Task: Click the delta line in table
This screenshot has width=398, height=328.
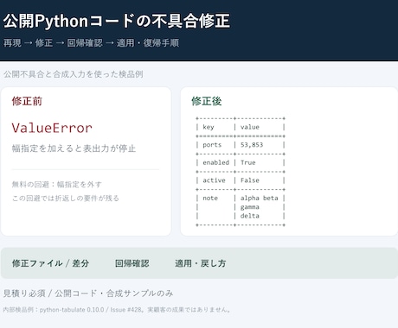Action: click(x=250, y=216)
